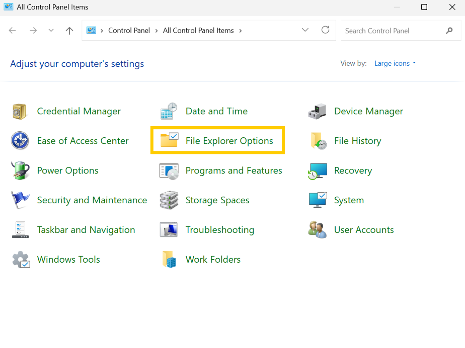465x348 pixels.
Task: Open the Security and Maintenance link
Action: [92, 200]
